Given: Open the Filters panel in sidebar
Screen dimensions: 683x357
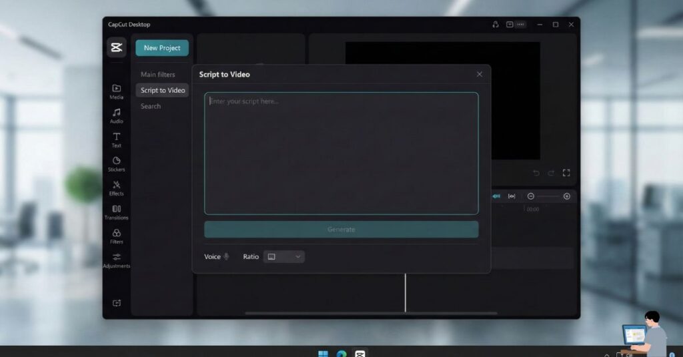Looking at the screenshot, I should (116, 236).
